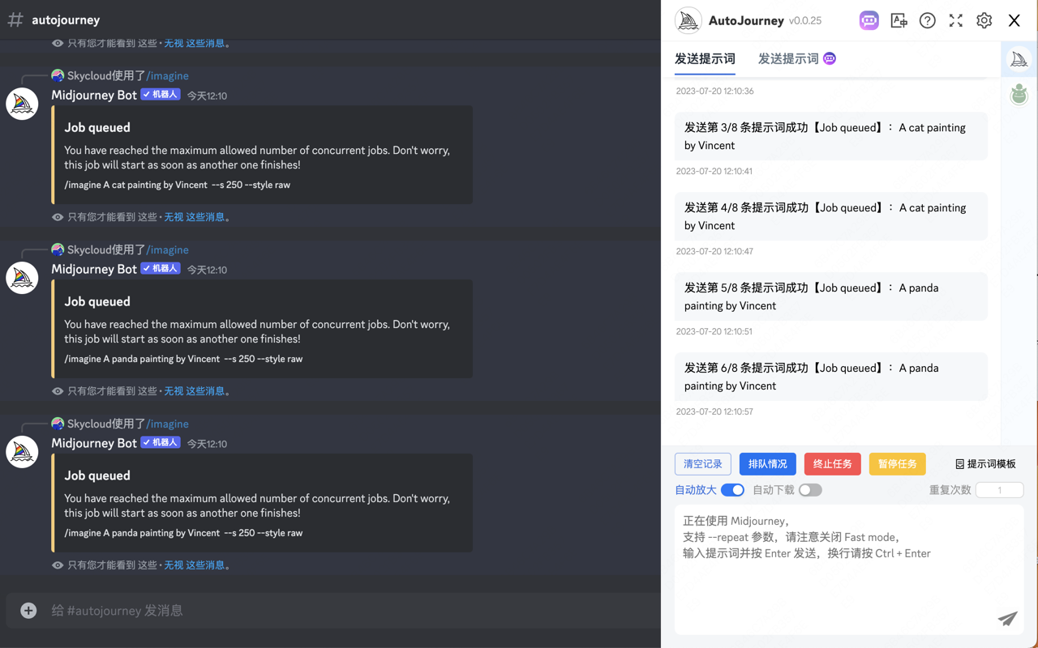Open the /imagine command link
This screenshot has height=648, width=1038.
tap(168, 75)
